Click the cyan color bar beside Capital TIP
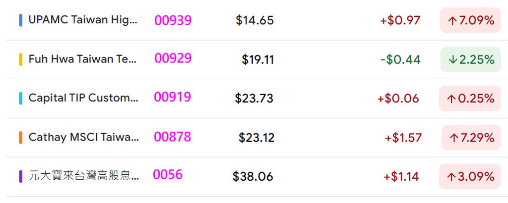508x203 pixels. (20, 98)
